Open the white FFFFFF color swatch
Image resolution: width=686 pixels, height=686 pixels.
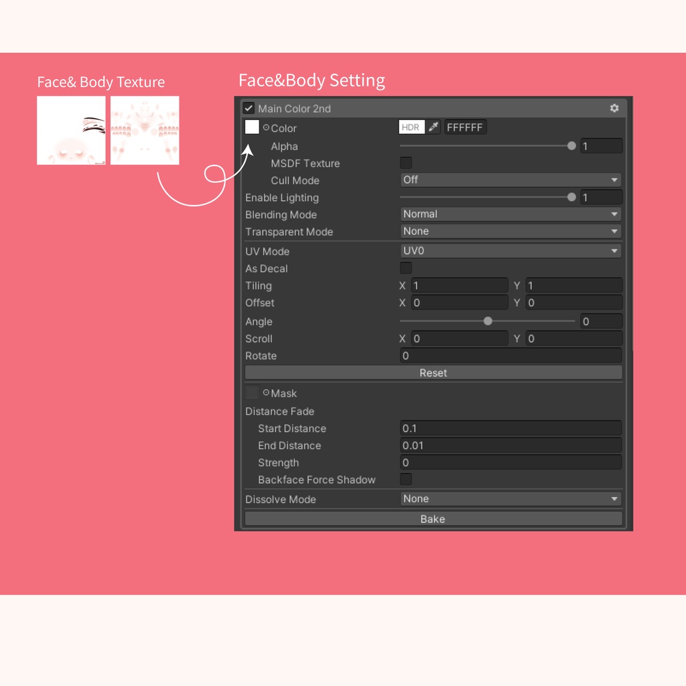465,127
